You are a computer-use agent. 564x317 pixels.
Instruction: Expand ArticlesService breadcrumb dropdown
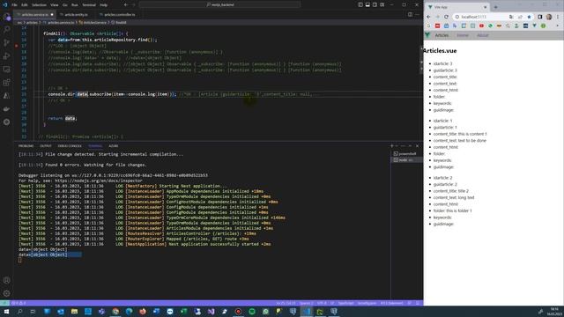[x=95, y=22]
